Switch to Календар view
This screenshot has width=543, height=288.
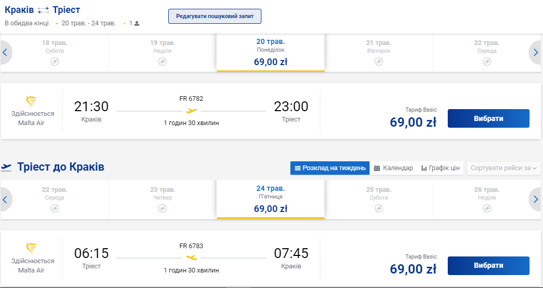pos(393,168)
